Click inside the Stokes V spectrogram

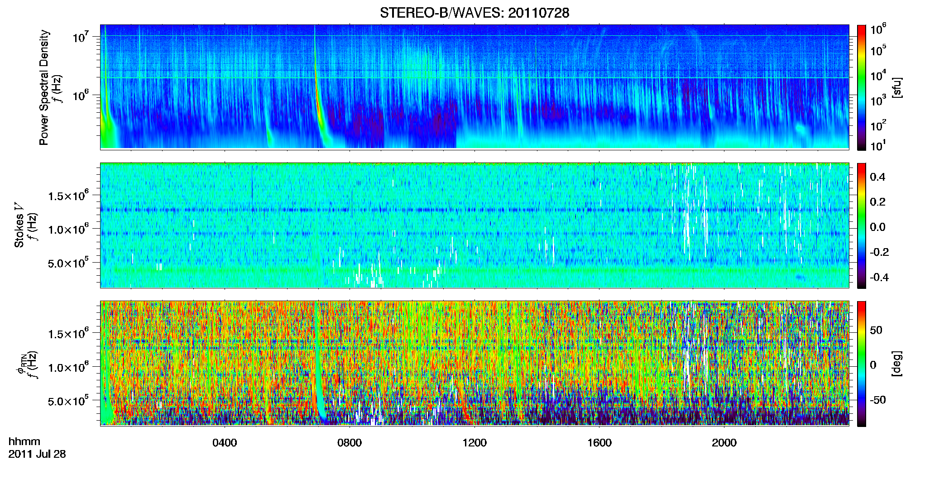[x=474, y=225]
